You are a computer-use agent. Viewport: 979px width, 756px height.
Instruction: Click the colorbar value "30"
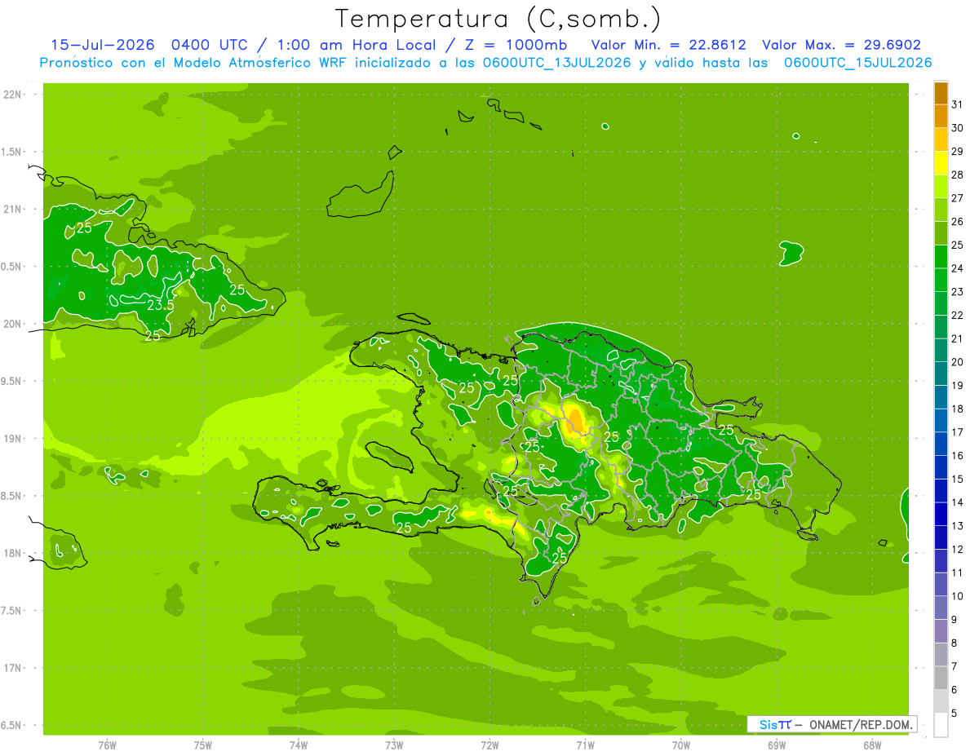coord(957,128)
